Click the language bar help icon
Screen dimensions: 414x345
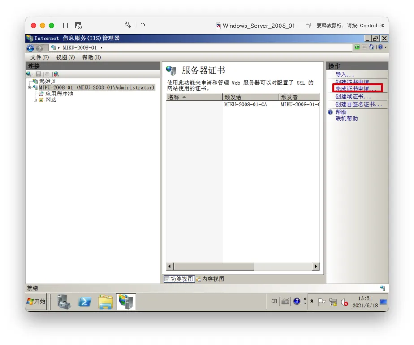[297, 301]
